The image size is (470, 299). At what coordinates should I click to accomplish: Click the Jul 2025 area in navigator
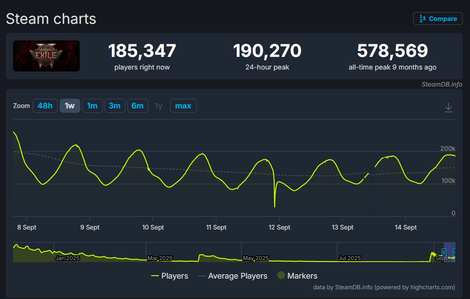point(349,258)
